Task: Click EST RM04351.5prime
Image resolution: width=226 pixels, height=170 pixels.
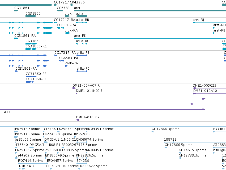Action: pyautogui.click(x=87, y=132)
